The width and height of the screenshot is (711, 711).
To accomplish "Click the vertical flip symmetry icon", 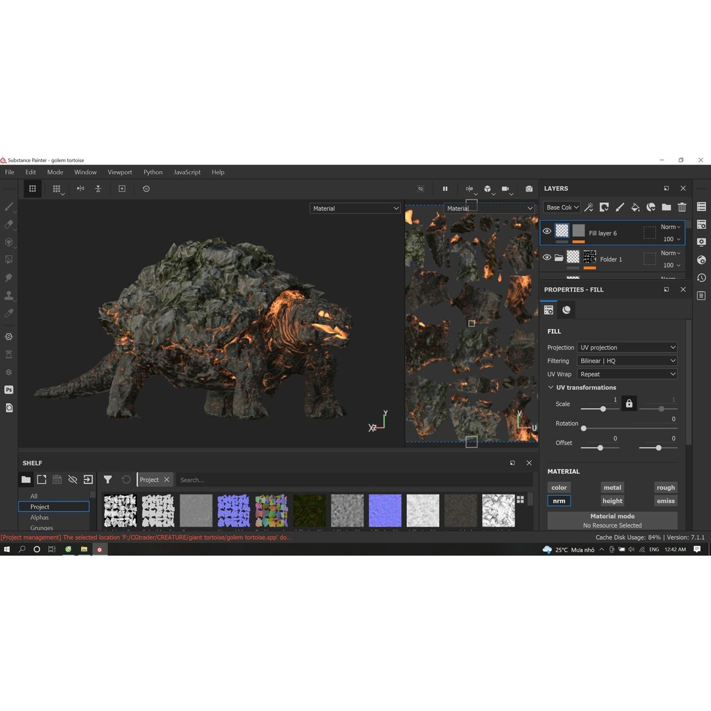I will [x=98, y=189].
